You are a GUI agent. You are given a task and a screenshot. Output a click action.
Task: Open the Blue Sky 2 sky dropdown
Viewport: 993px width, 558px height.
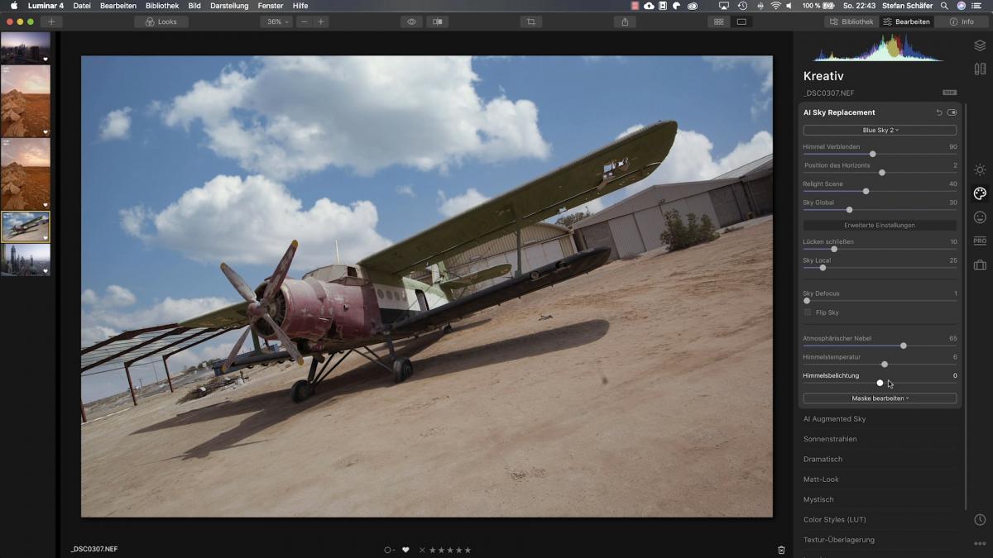880,131
